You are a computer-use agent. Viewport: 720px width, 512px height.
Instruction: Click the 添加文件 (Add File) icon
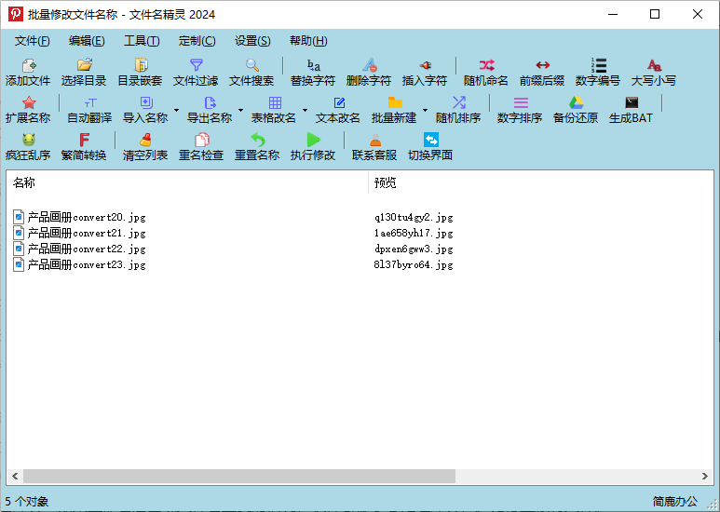point(28,72)
